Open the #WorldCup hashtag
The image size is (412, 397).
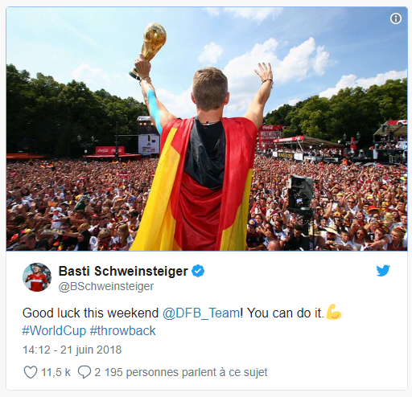click(x=54, y=330)
